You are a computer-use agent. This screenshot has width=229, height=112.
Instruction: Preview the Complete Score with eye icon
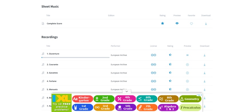[x=177, y=23]
